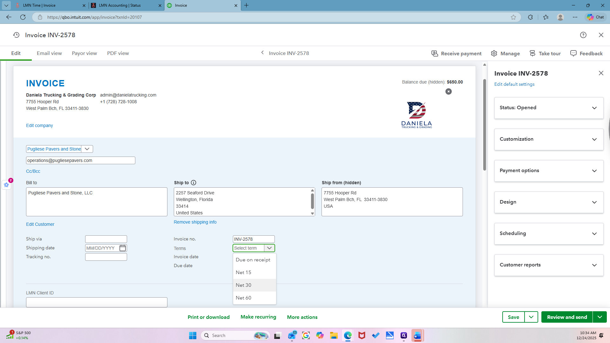Screen dimensions: 610x343
Task: Click the Receive payment icon
Action: pos(435,53)
